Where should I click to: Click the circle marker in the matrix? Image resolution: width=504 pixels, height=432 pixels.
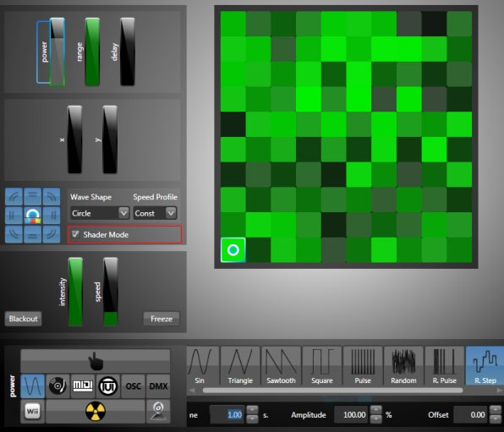coord(233,249)
